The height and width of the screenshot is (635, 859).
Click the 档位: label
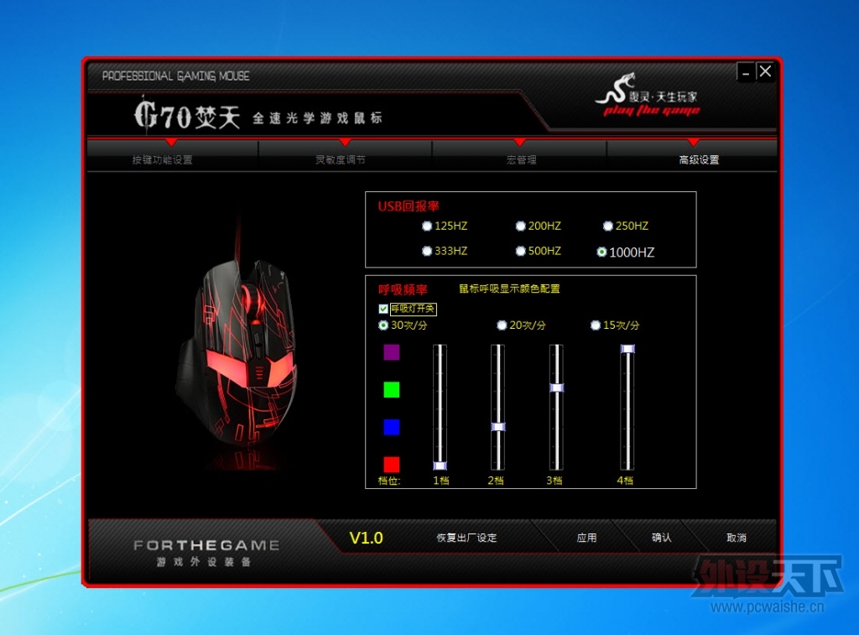389,481
